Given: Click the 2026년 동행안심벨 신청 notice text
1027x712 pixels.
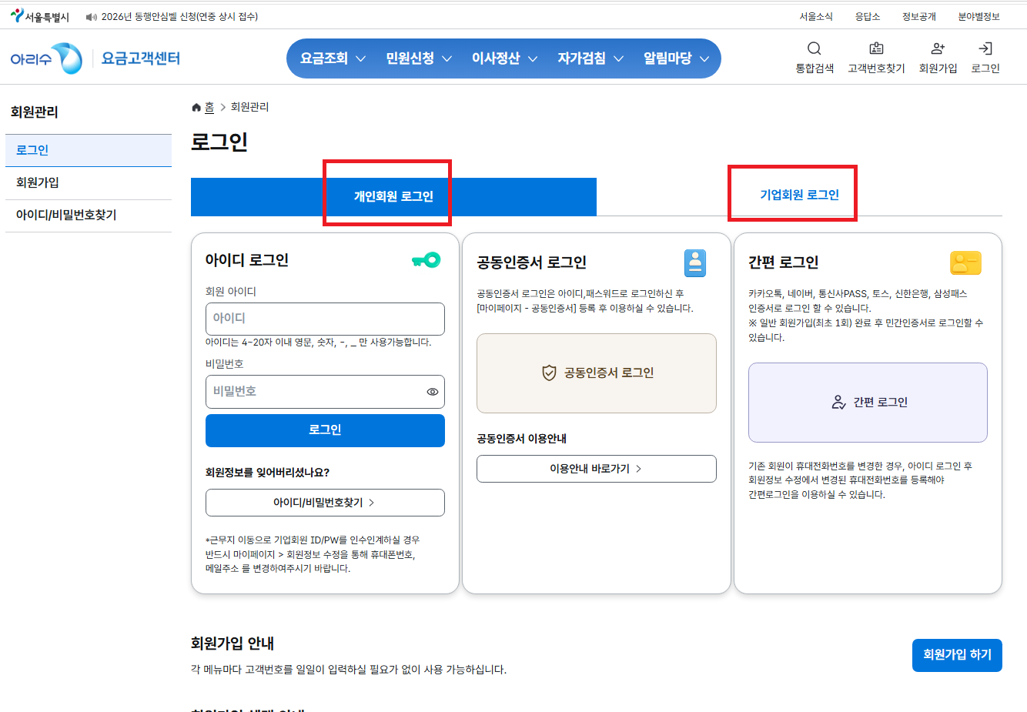Looking at the screenshot, I should (x=179, y=17).
